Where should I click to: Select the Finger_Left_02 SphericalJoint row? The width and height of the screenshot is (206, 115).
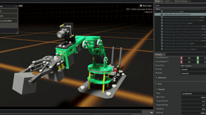(180, 43)
